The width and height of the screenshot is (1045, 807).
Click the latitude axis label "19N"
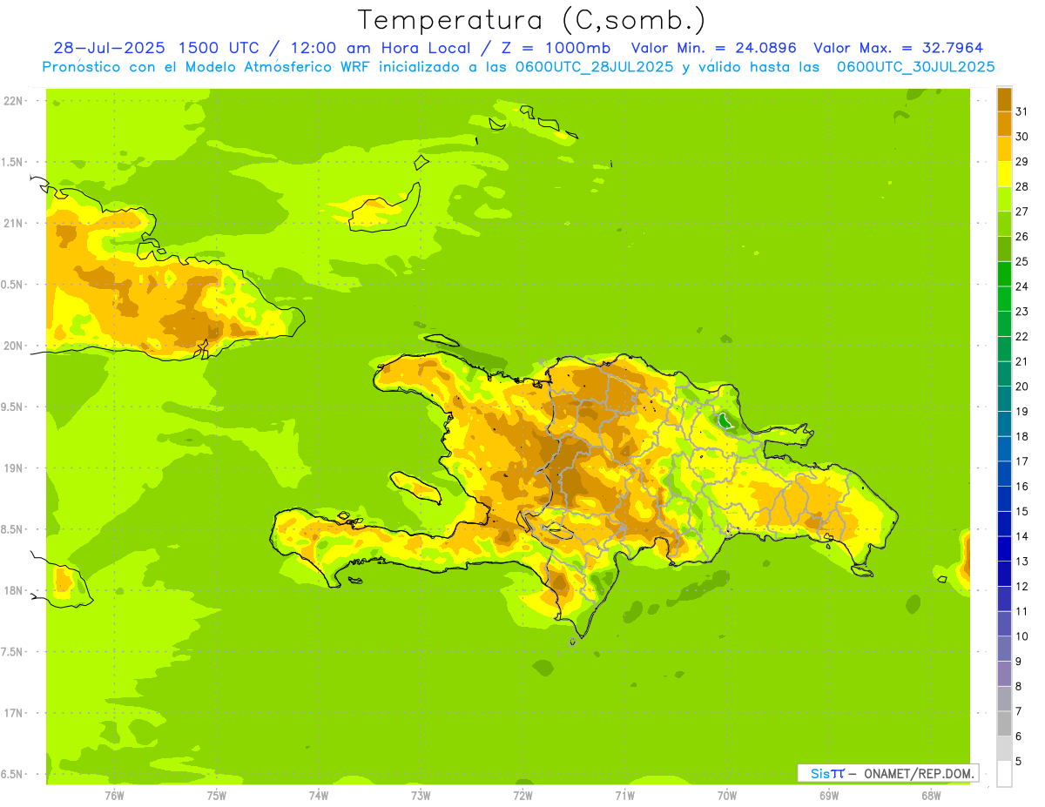(x=13, y=467)
